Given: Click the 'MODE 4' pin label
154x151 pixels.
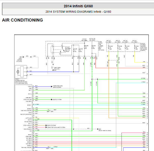Looking at the screenshot, I should coord(29,146).
